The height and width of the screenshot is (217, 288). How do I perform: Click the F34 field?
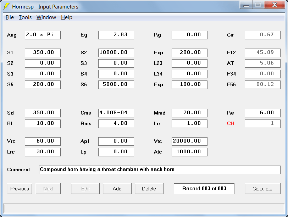[263, 74]
